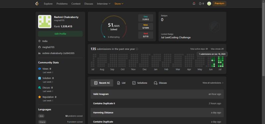265x124 pixels.
Task: Click the streak fire icon
Action: click(x=200, y=4)
